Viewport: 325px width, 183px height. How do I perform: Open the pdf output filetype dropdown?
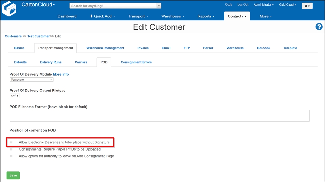tap(15, 96)
